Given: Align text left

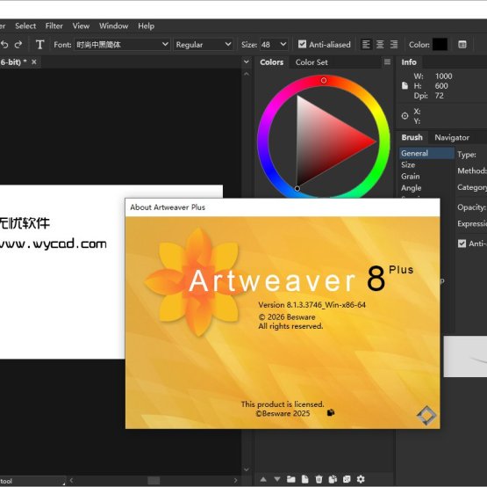Looking at the screenshot, I should point(366,45).
